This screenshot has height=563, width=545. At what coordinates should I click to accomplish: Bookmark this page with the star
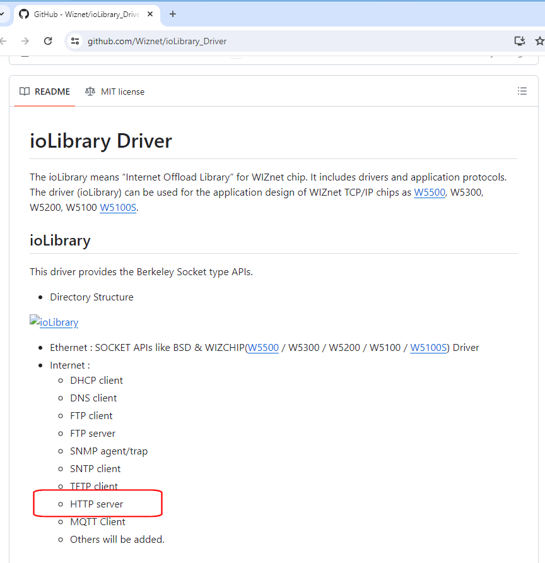click(x=539, y=41)
